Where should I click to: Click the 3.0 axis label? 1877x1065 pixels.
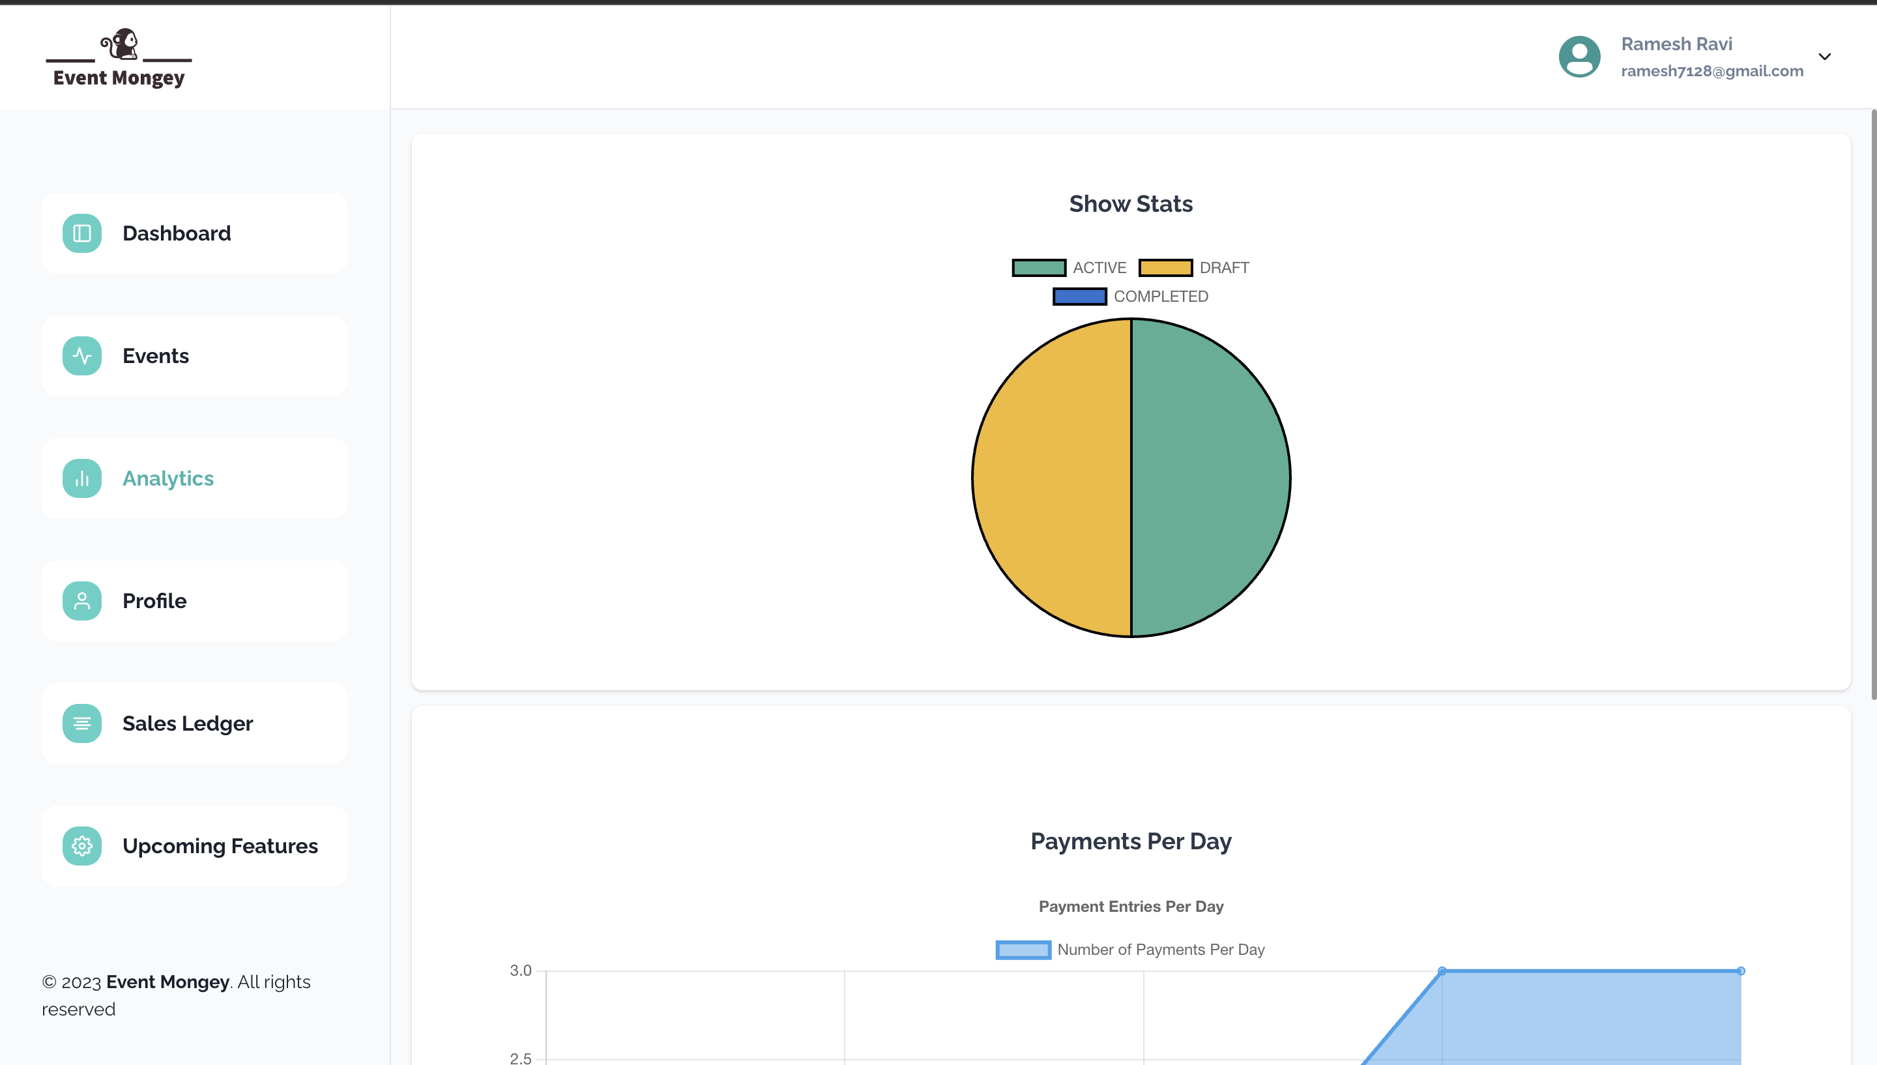click(x=521, y=970)
